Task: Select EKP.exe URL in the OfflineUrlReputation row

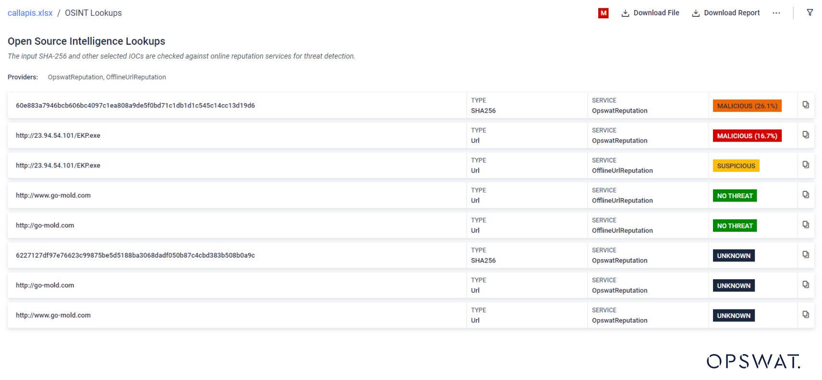Action: 58,166
